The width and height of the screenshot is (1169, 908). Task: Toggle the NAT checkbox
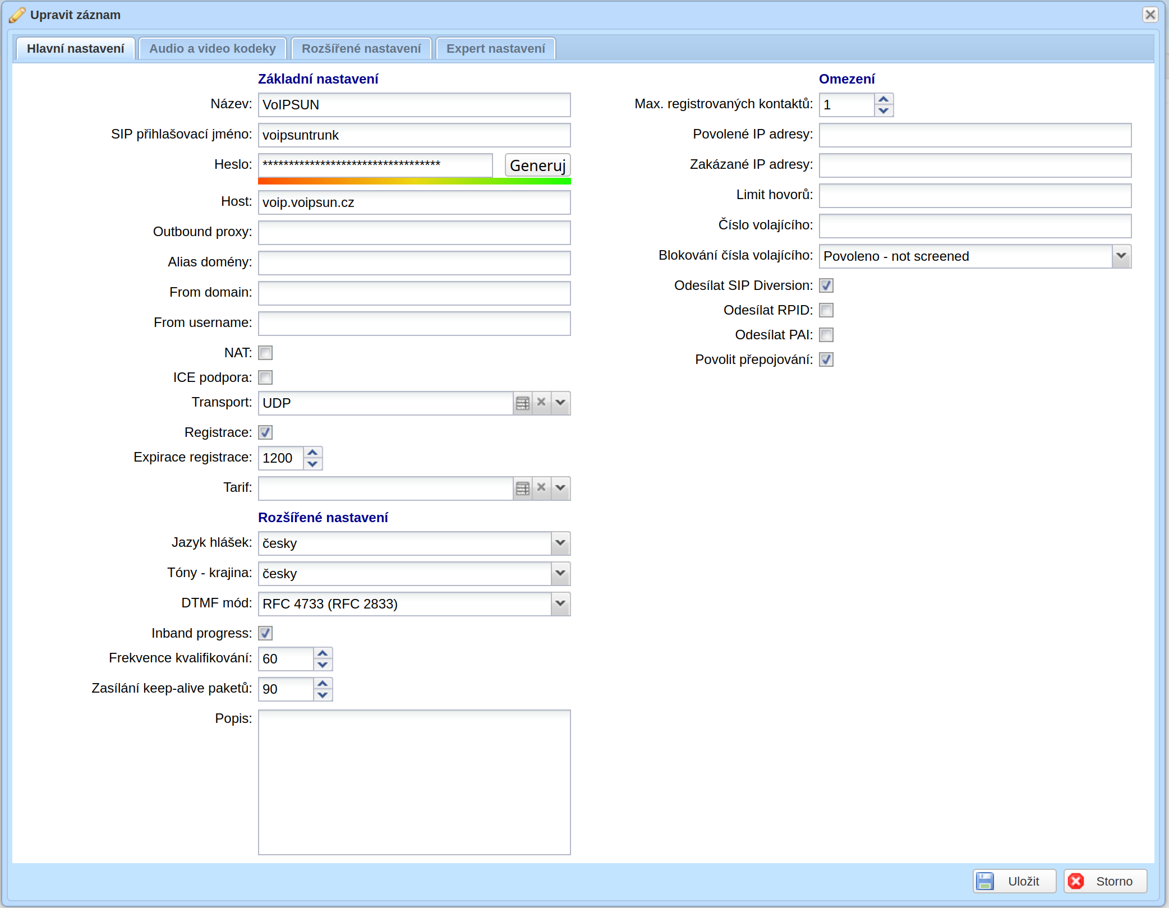pos(265,353)
